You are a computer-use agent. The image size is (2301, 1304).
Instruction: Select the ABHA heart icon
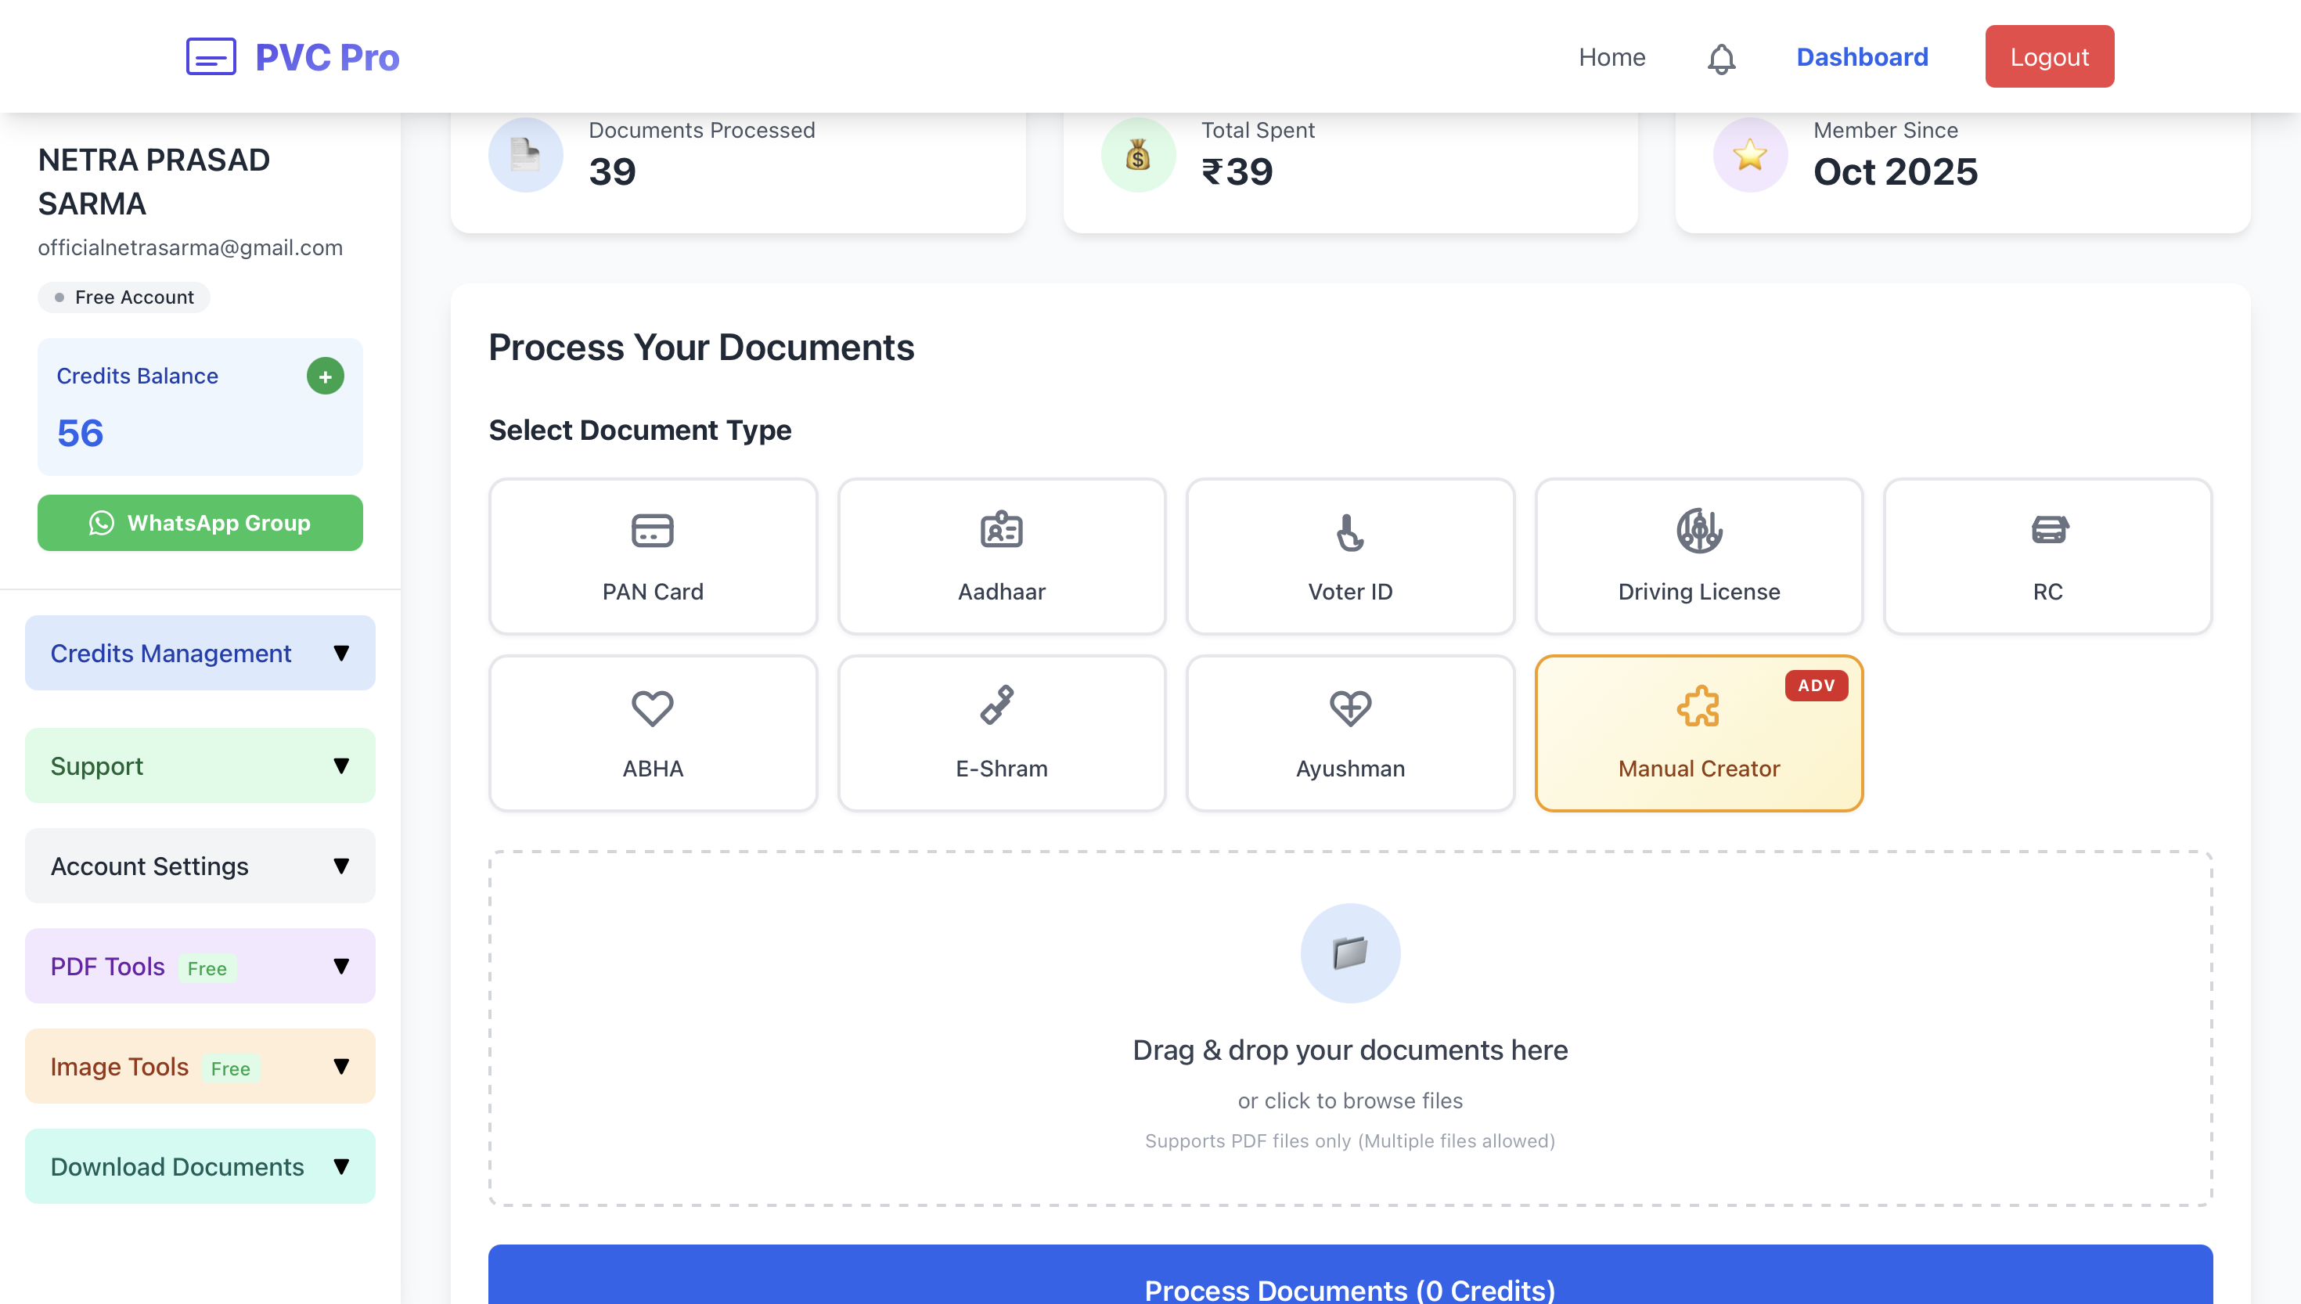pyautogui.click(x=653, y=707)
